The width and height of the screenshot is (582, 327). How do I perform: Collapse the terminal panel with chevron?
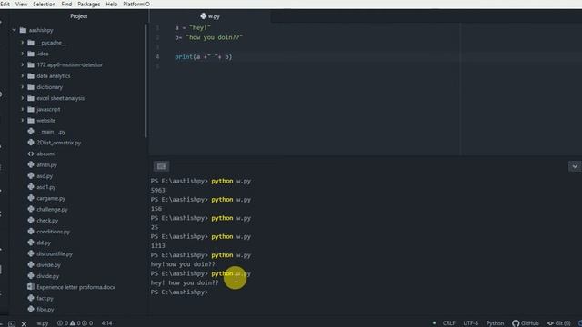(x=575, y=166)
